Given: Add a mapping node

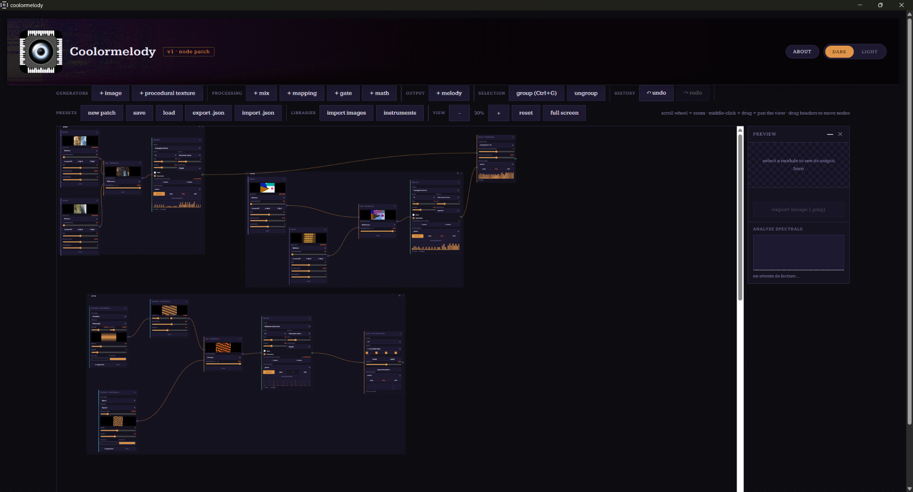Looking at the screenshot, I should click(302, 93).
